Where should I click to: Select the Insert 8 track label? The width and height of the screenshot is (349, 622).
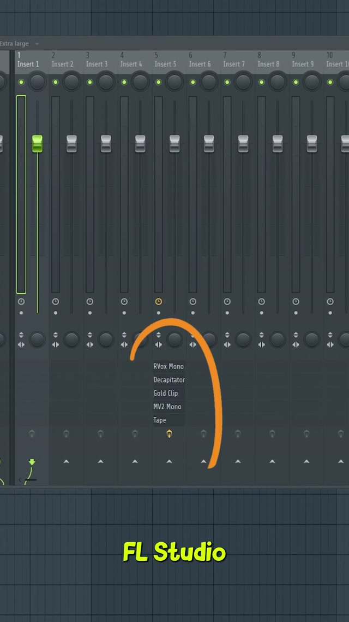[x=268, y=64]
